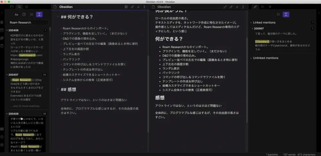
Task: Click right pane title Obsidian
Action: 164,7
